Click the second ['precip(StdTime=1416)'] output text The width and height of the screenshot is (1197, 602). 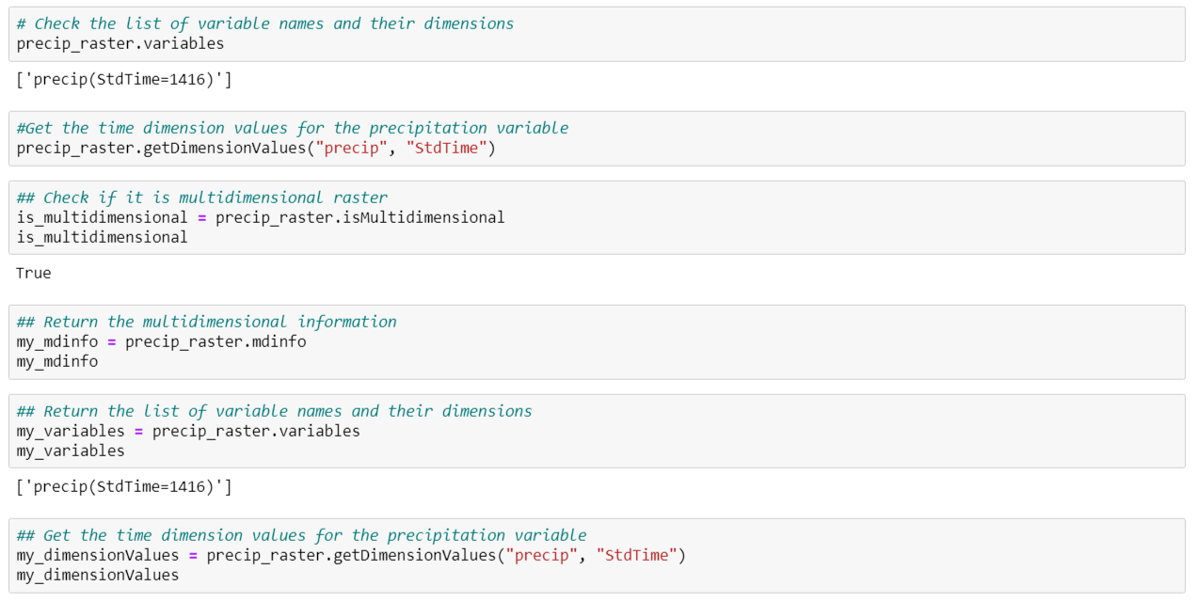[124, 486]
